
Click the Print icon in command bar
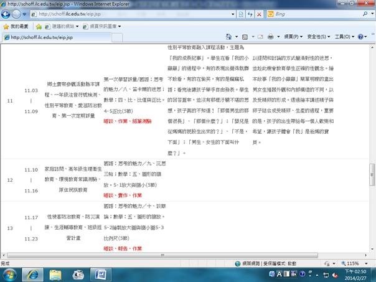[x=271, y=37]
